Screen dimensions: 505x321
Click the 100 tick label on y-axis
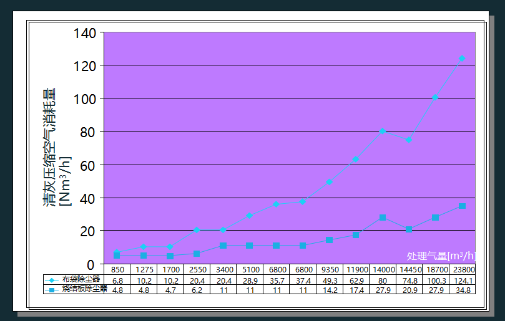pos(85,99)
